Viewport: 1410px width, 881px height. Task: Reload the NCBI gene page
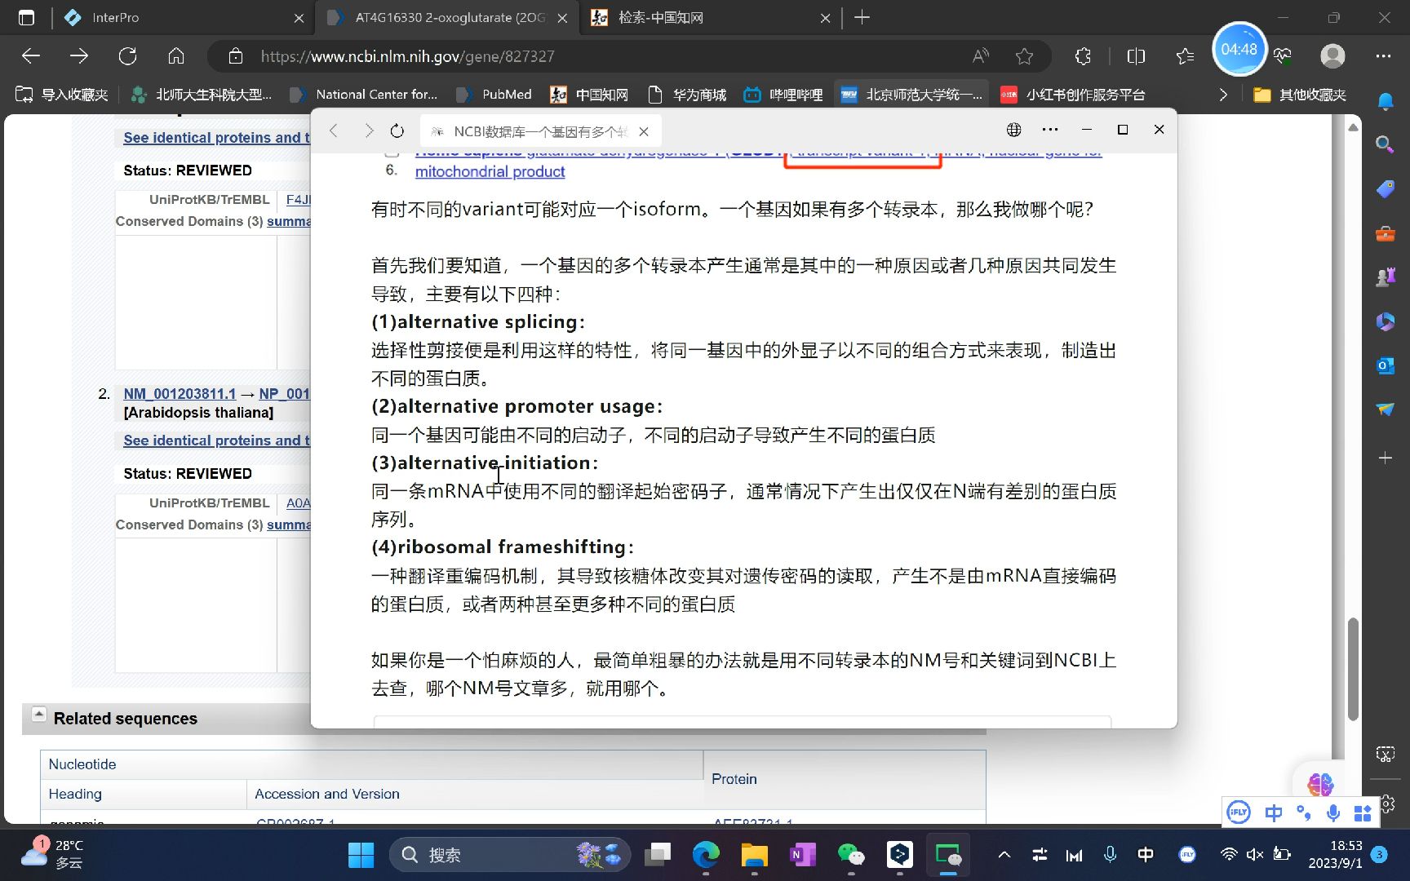(x=127, y=56)
